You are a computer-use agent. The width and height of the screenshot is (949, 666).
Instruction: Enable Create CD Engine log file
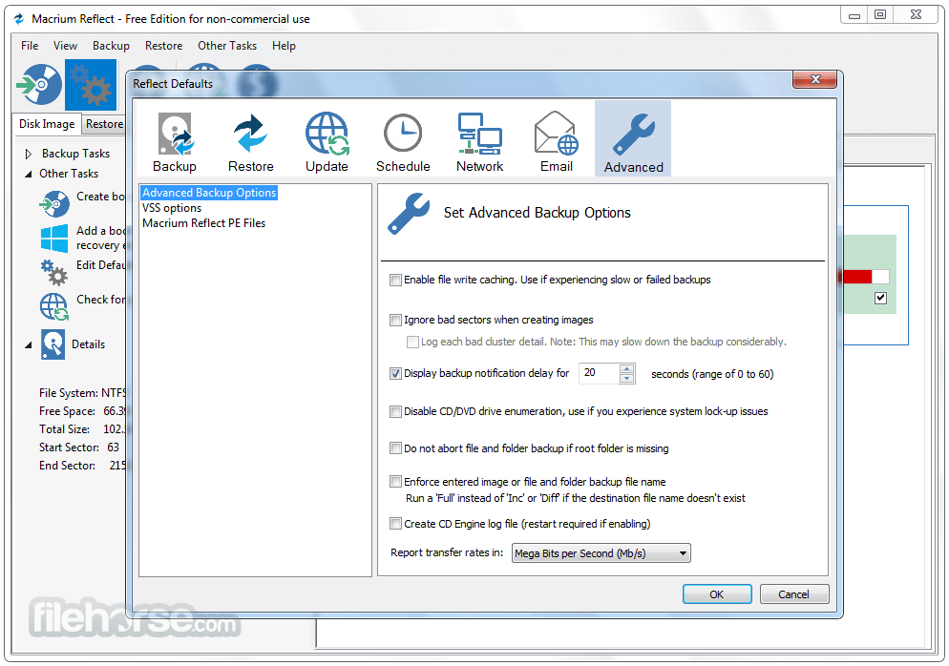(395, 523)
